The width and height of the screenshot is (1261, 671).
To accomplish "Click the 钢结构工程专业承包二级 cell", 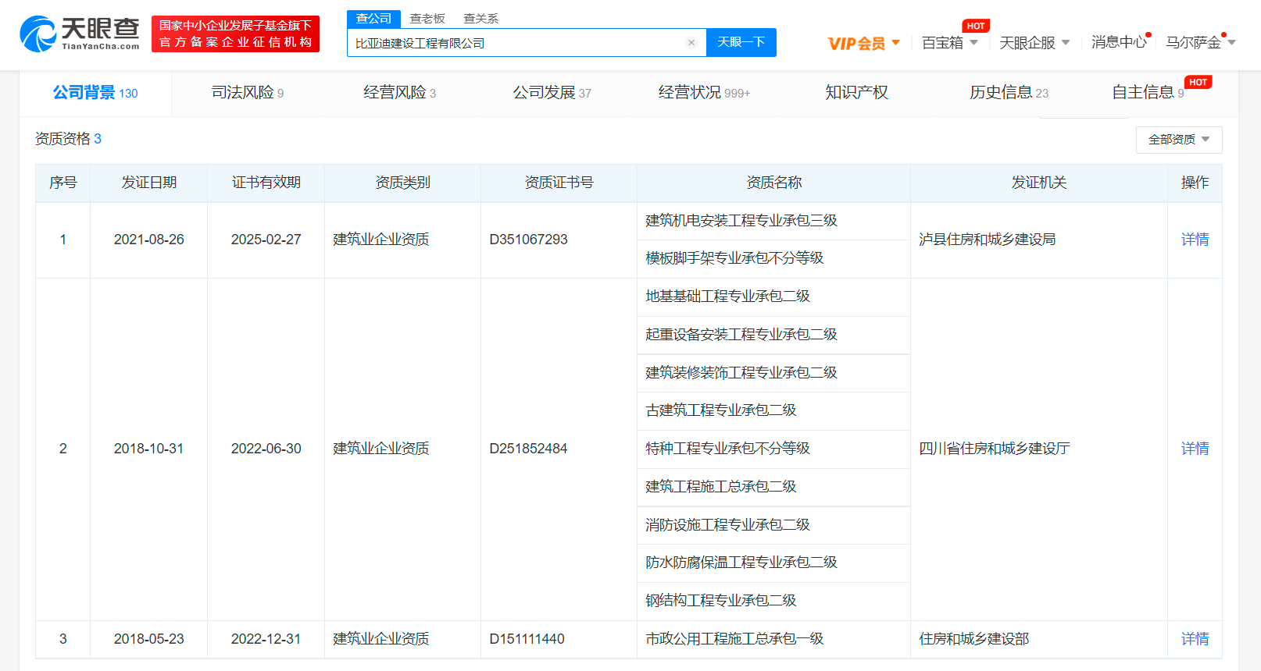I will 773,601.
